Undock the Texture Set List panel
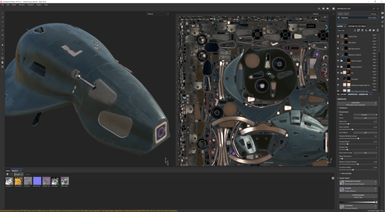The height and width of the screenshot is (212, 385). tap(374, 9)
